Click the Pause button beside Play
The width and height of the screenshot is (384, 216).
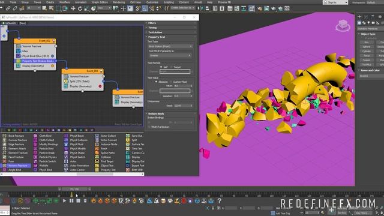point(71,201)
